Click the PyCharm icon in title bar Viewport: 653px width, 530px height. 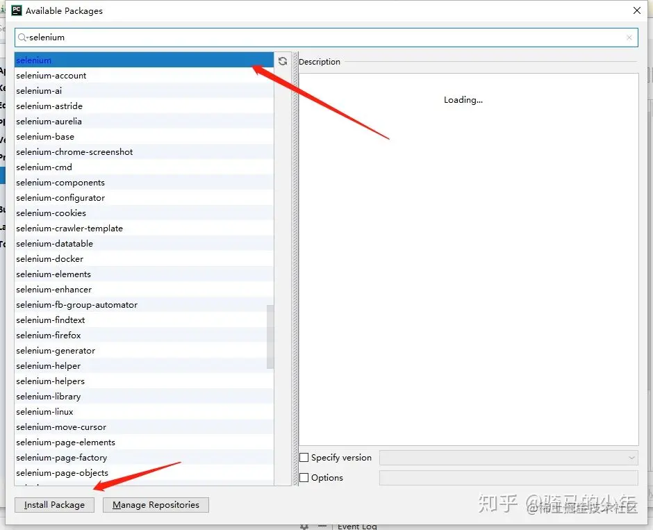pos(17,10)
